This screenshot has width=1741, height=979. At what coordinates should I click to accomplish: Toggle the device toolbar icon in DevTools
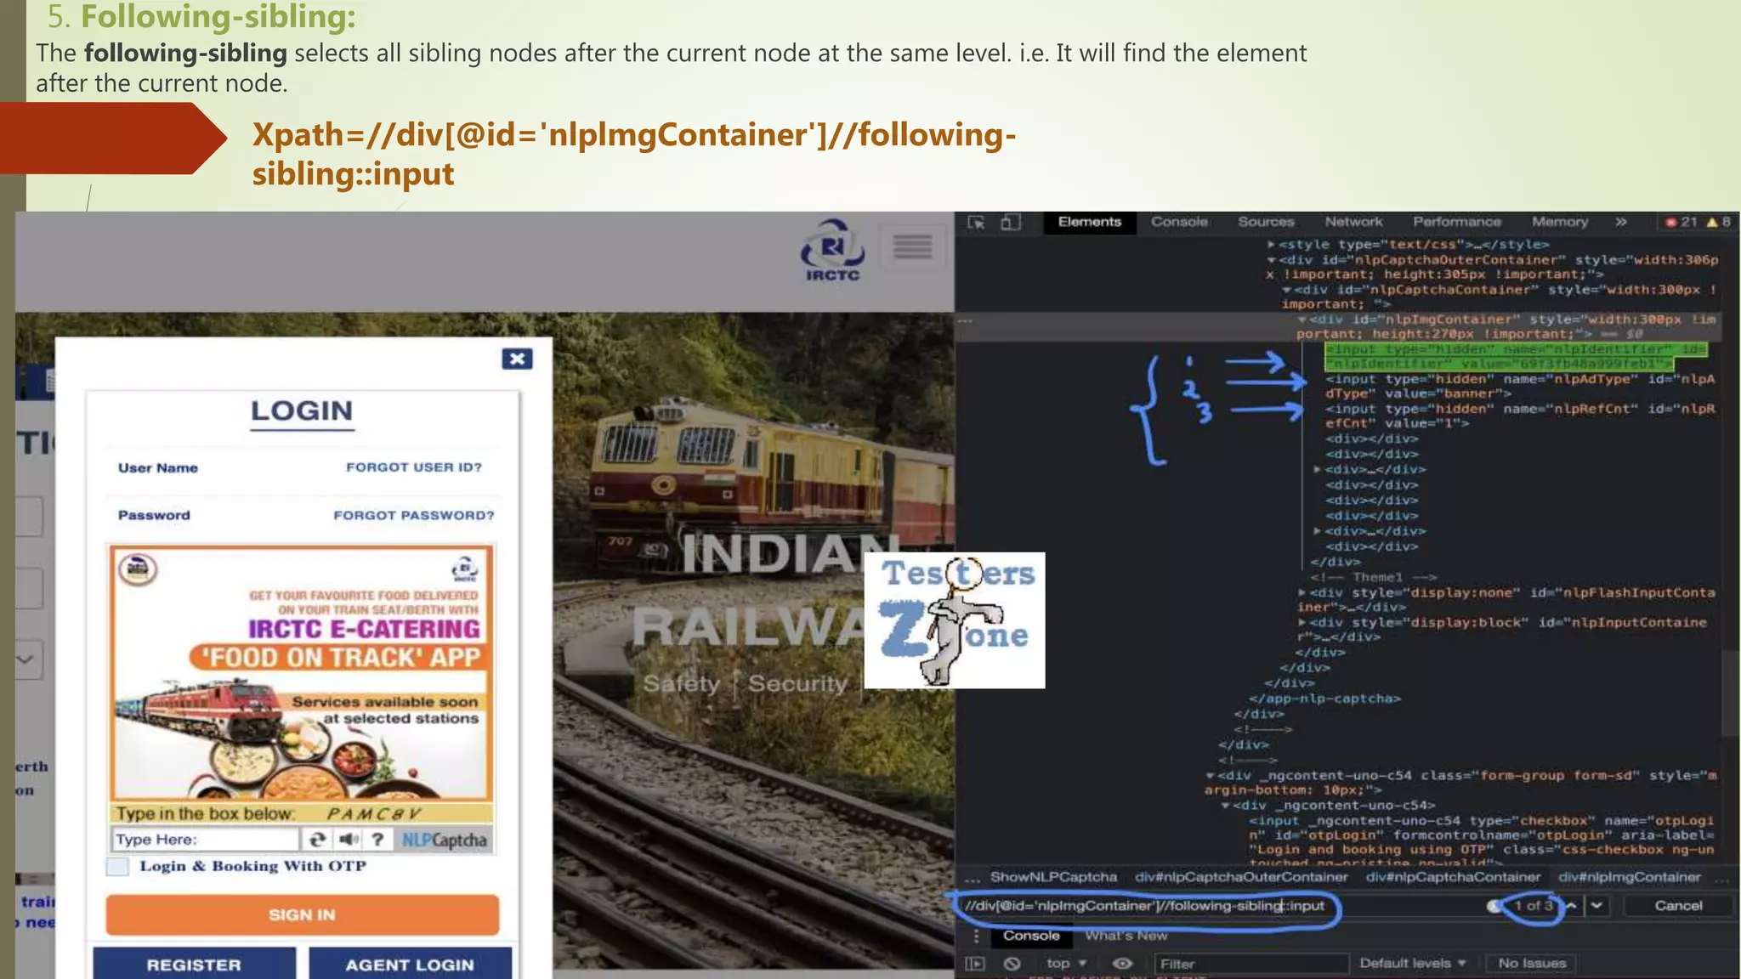(x=1010, y=223)
